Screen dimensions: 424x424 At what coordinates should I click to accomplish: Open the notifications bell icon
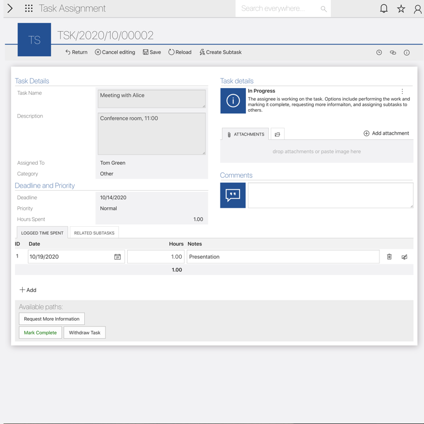click(384, 8)
